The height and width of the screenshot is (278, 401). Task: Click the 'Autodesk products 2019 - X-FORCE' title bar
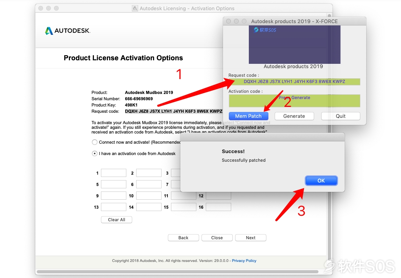point(294,21)
